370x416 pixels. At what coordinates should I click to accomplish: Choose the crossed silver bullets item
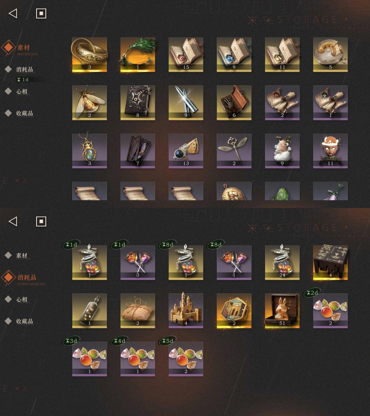pos(186,103)
